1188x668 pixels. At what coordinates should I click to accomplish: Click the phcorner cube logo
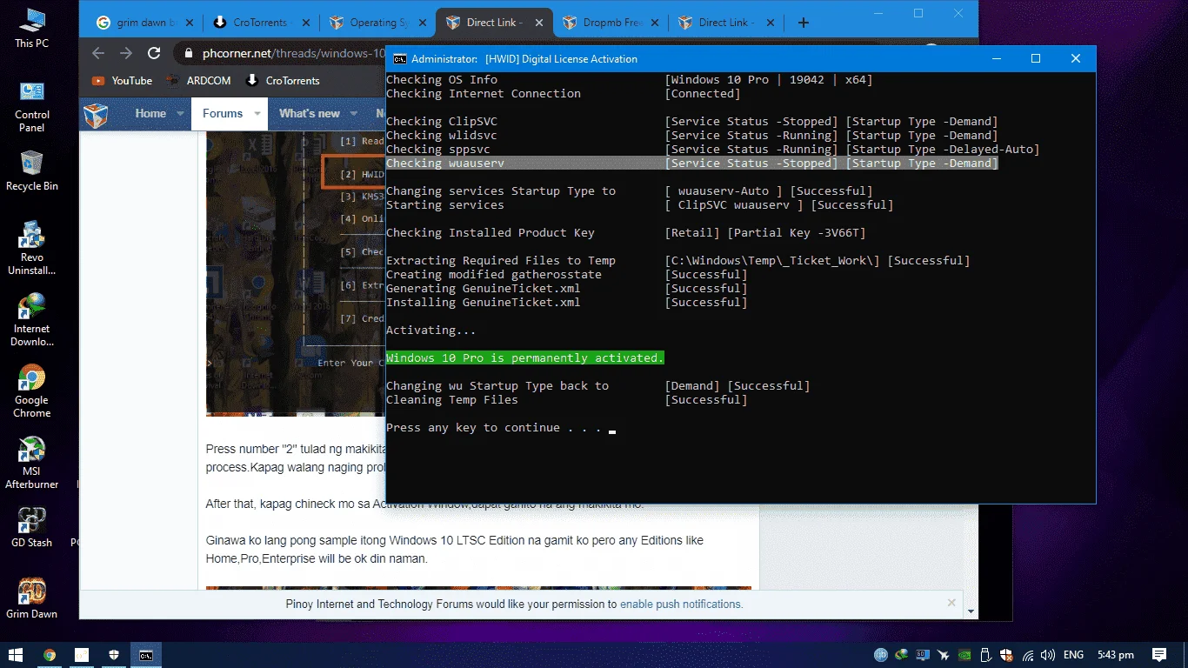click(96, 115)
